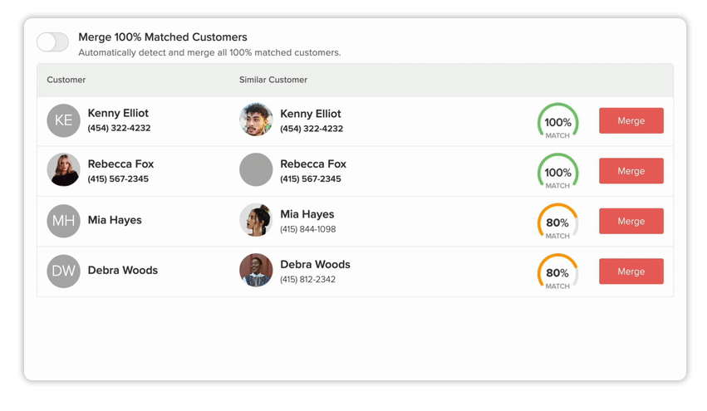The width and height of the screenshot is (707, 411).
Task: Click the DW initials avatar
Action: click(63, 271)
